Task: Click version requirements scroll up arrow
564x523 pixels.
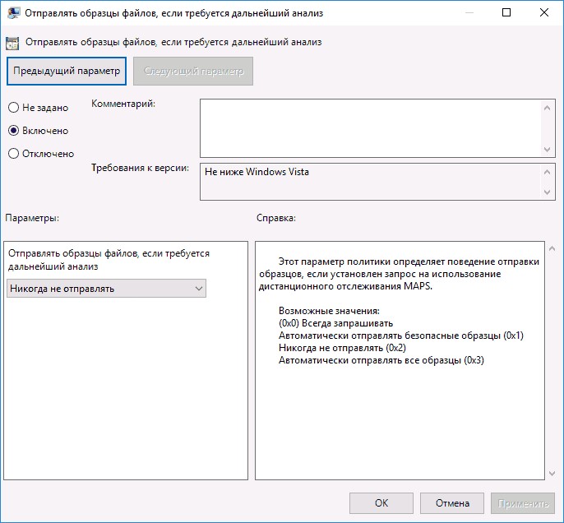Action: (x=547, y=172)
